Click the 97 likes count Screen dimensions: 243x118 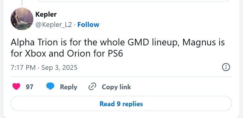[29, 87]
